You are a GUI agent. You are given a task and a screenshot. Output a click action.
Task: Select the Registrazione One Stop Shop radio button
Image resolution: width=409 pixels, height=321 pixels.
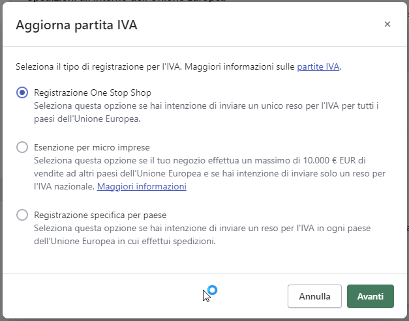pyautogui.click(x=22, y=93)
